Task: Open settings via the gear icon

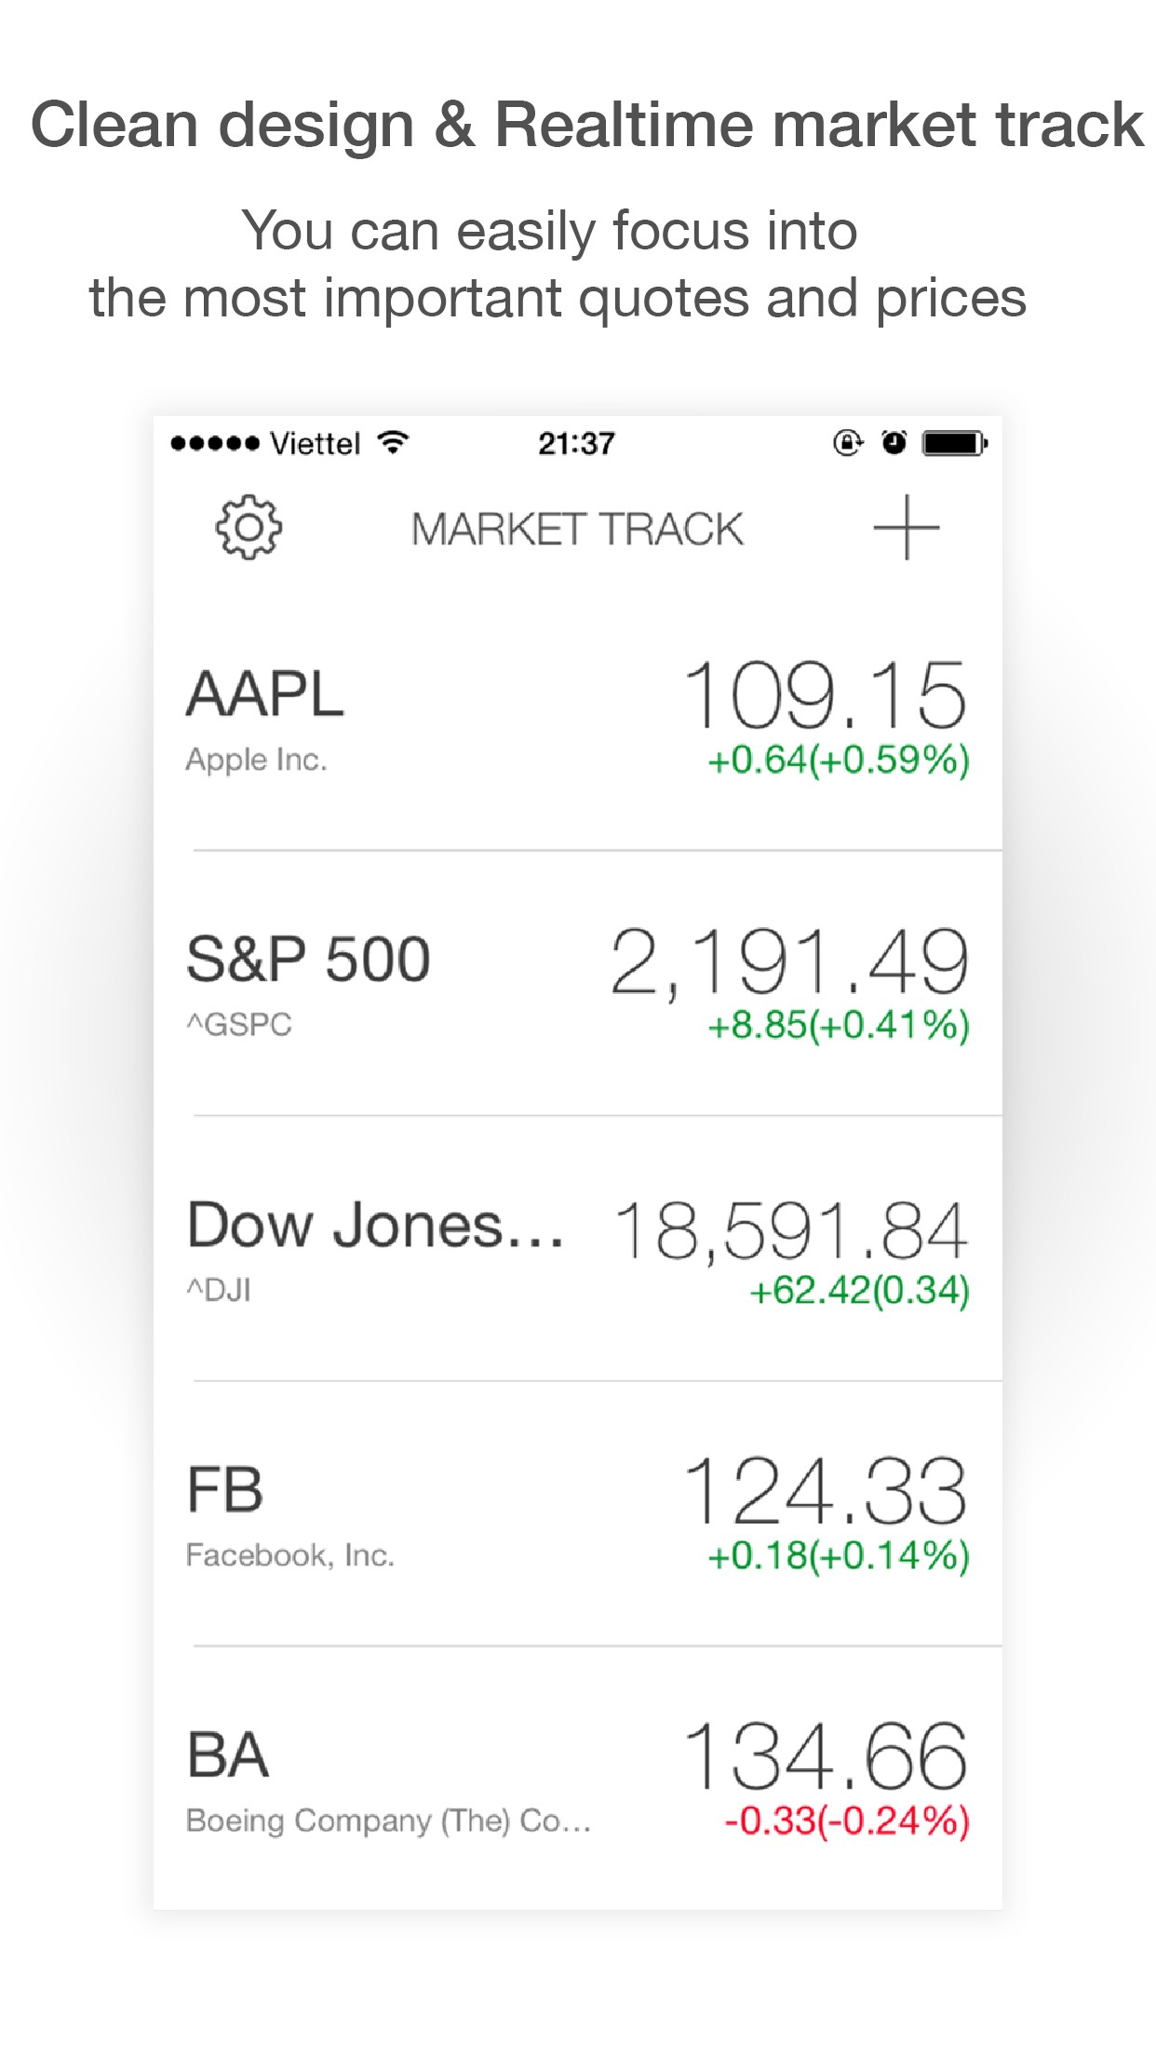Action: click(249, 528)
